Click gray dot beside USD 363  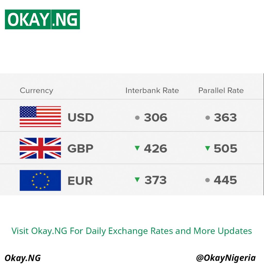pos(208,118)
